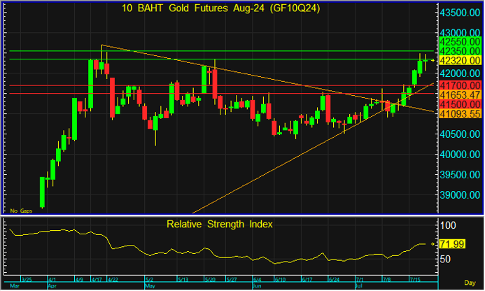The image size is (485, 291).
Task: Select the May month label on the time axis
Action: 149,287
